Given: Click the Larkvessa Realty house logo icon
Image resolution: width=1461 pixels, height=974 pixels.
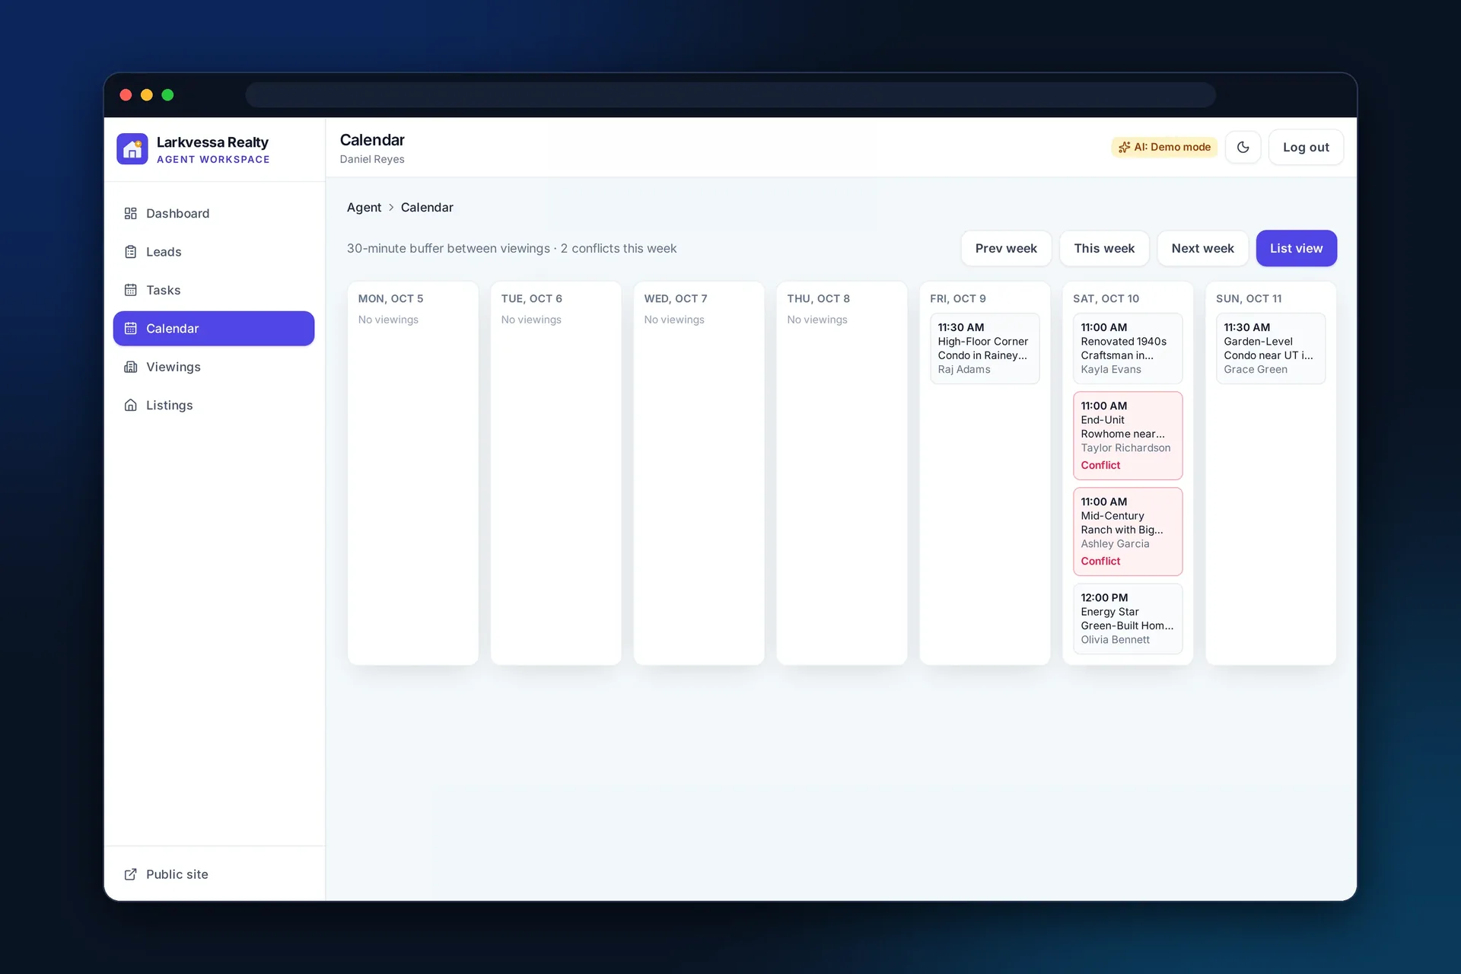Looking at the screenshot, I should 132,149.
